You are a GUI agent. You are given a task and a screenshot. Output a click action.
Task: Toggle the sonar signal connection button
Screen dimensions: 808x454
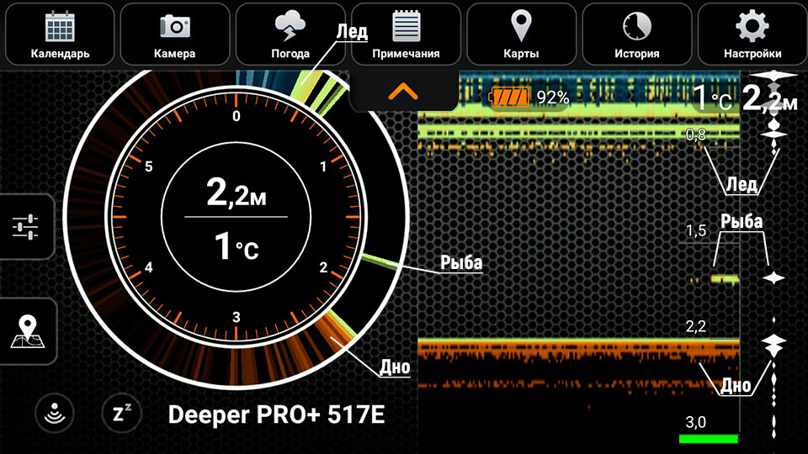tap(55, 413)
